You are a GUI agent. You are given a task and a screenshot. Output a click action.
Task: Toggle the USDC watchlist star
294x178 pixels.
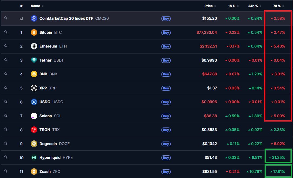coord(6,102)
